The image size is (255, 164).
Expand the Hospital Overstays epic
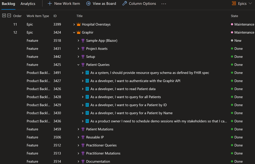point(74,24)
